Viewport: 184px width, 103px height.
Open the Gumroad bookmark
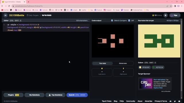(27, 10)
